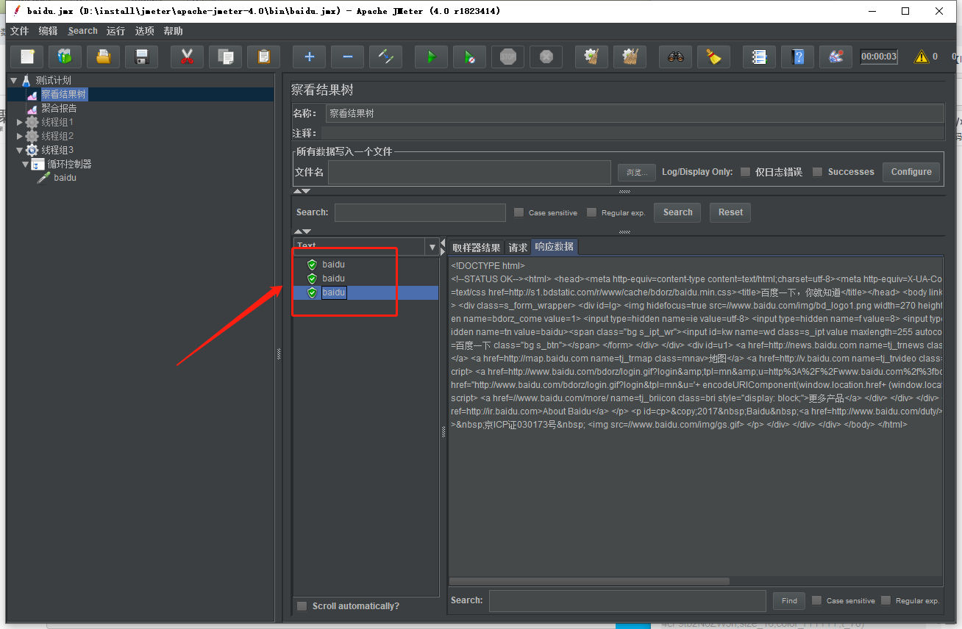The image size is (962, 629).
Task: Click the bottom Search field beside Find
Action: point(627,601)
